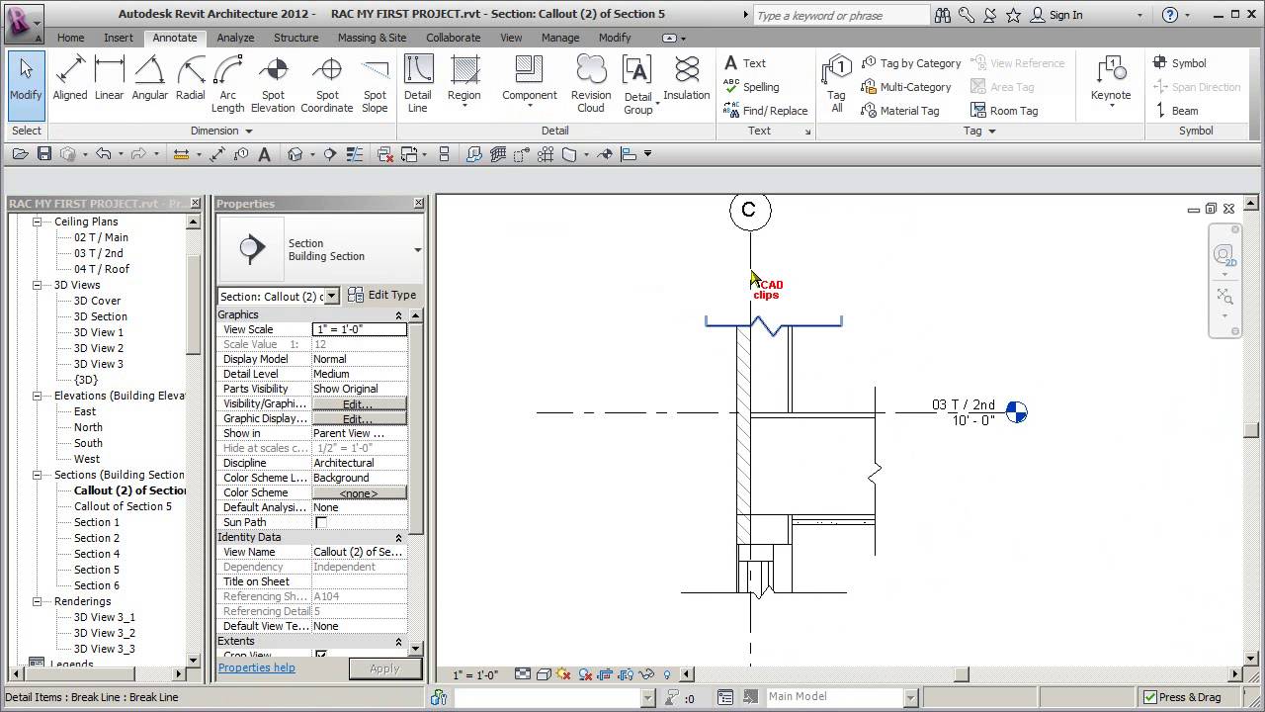Open the North elevation view
Screen dimensions: 1265x712
point(88,427)
